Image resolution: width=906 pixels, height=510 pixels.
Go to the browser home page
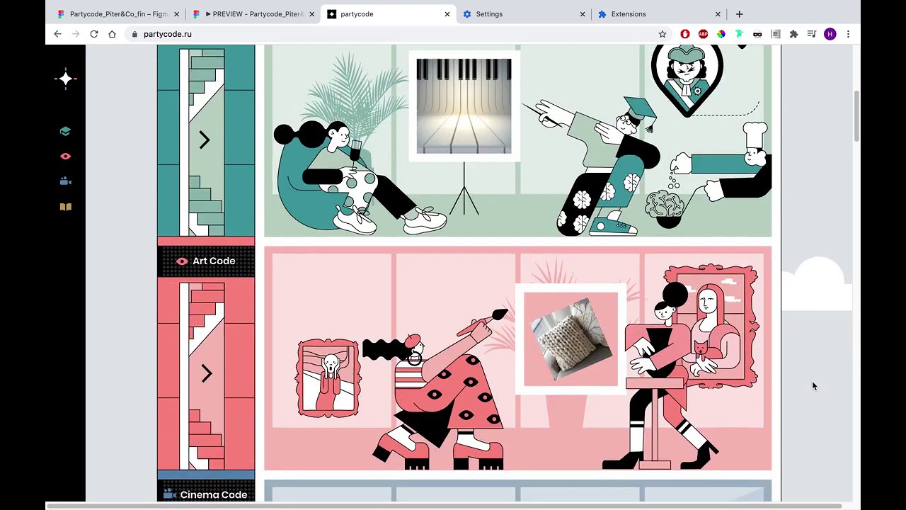coord(112,34)
